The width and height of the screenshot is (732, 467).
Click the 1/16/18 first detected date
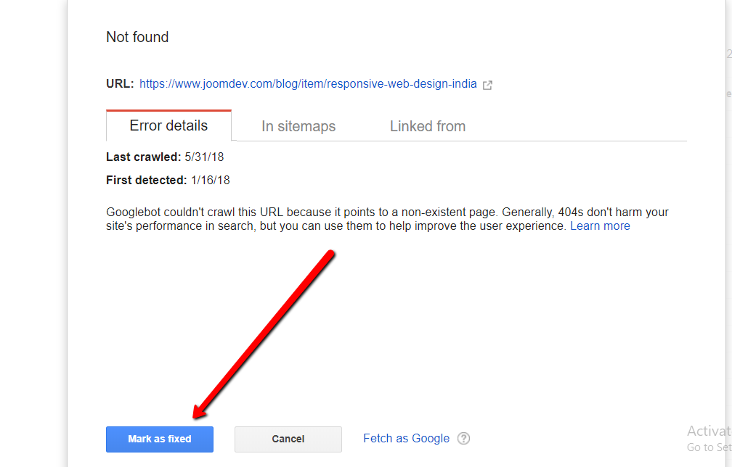(x=210, y=181)
